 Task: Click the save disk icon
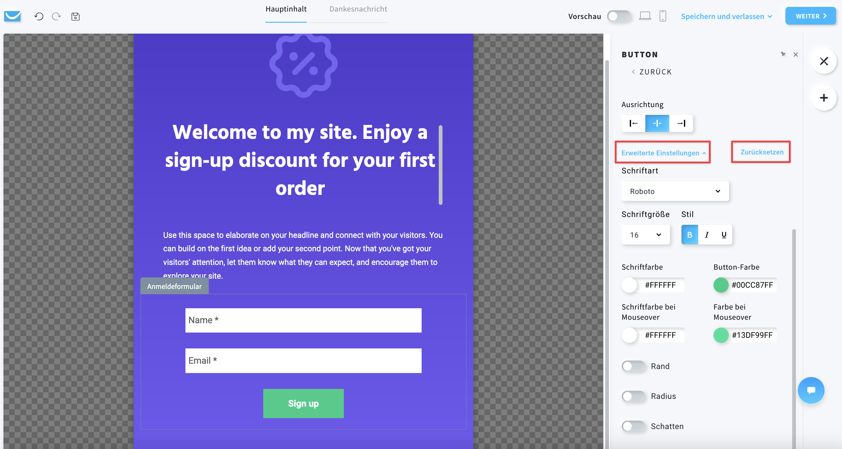(76, 17)
